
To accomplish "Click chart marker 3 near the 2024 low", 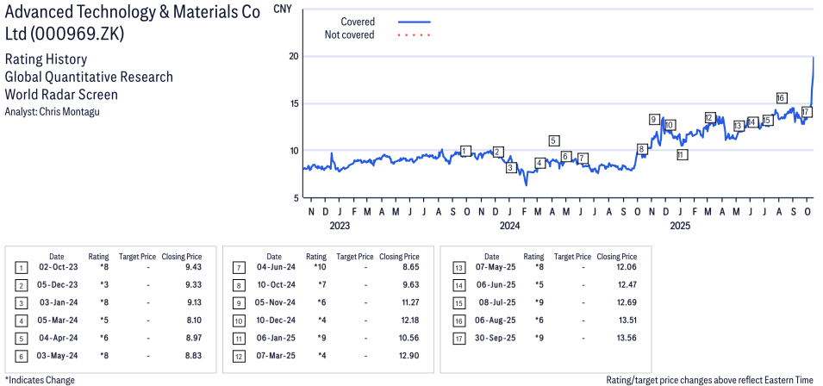I will pyautogui.click(x=511, y=167).
